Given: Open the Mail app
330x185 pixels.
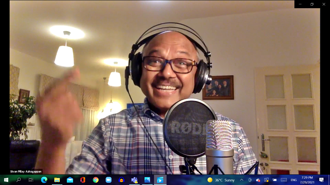Looking at the screenshot, I should 70,180.
